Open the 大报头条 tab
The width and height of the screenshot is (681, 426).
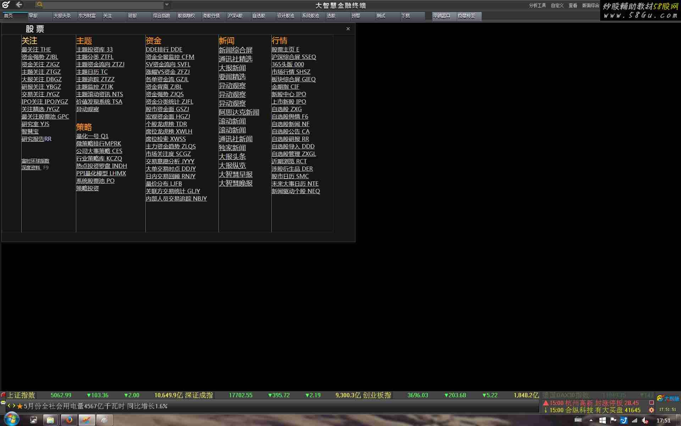pos(65,16)
